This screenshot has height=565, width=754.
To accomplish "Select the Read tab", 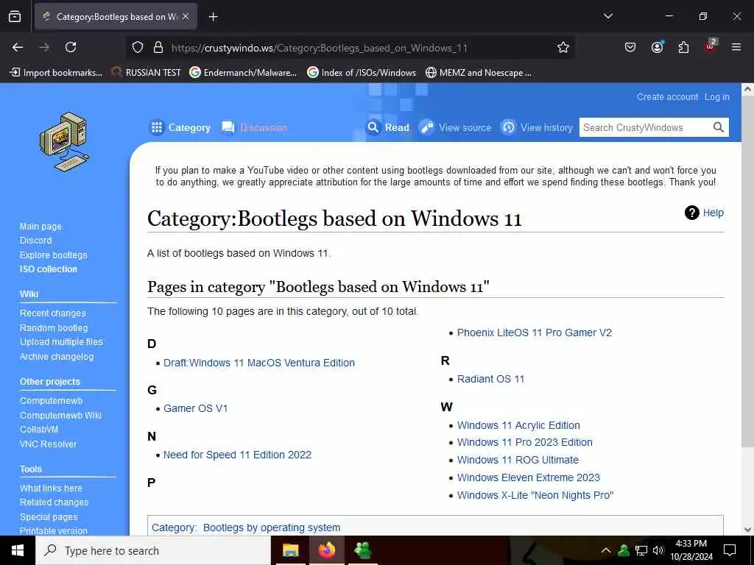I will 387,127.
